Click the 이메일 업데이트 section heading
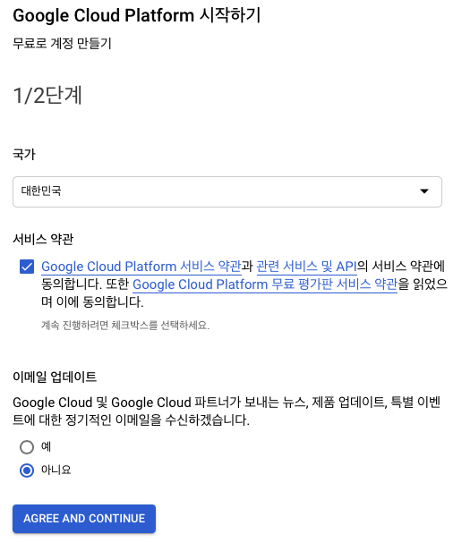The image size is (462, 551). (55, 377)
